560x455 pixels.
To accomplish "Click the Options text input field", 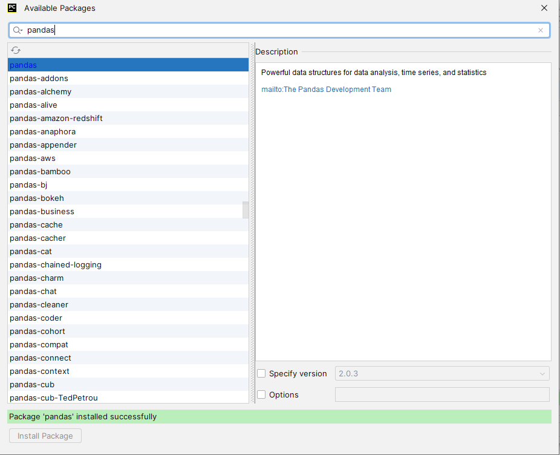I will coord(442,394).
